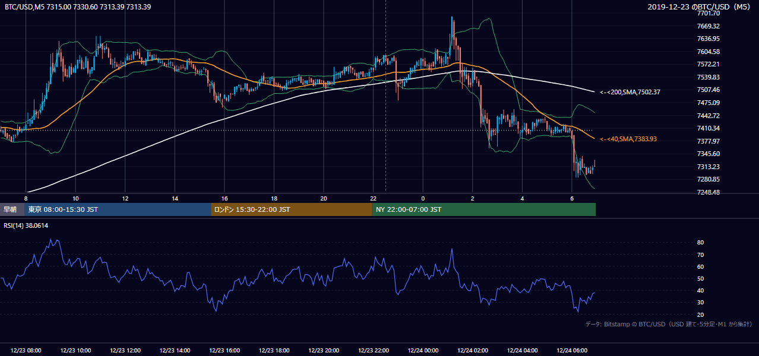Click the hour 2 tick under price chart
The height and width of the screenshot is (356, 759).
pyautogui.click(x=472, y=198)
